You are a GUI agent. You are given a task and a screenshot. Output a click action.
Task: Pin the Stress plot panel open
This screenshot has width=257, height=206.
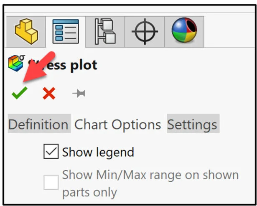[x=79, y=94]
